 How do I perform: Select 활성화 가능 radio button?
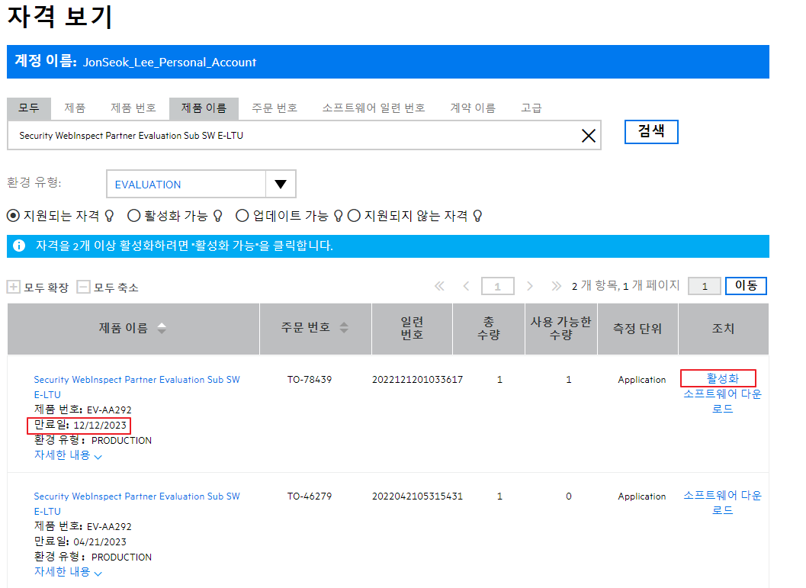[x=133, y=216]
